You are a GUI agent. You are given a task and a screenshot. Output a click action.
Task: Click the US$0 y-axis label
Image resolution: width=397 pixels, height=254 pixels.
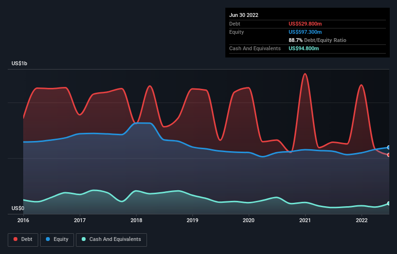click(x=18, y=208)
